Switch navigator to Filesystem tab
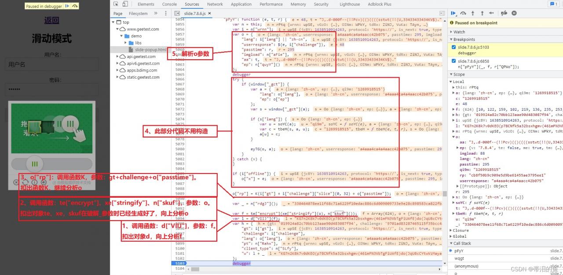The image size is (563, 275). tap(138, 14)
